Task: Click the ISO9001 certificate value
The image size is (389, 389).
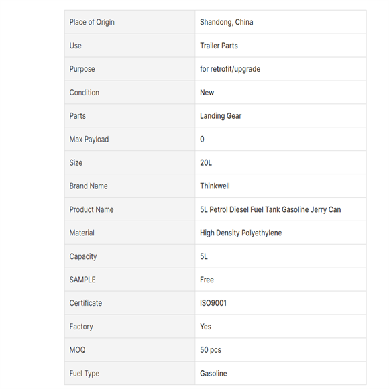Action: (x=213, y=303)
